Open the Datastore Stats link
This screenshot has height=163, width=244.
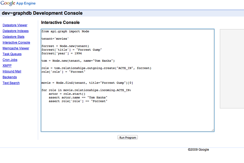click(x=14, y=37)
